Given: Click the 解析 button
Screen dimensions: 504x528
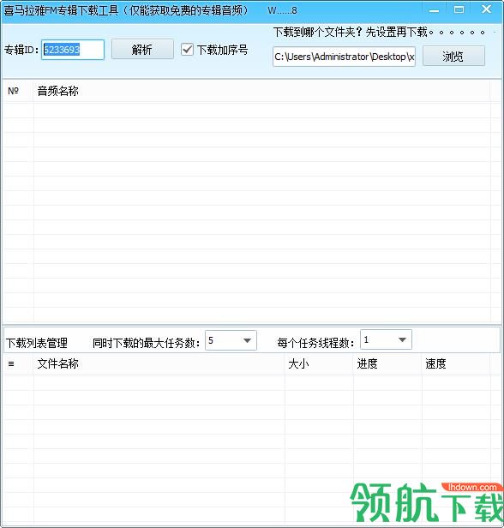Looking at the screenshot, I should coord(142,50).
